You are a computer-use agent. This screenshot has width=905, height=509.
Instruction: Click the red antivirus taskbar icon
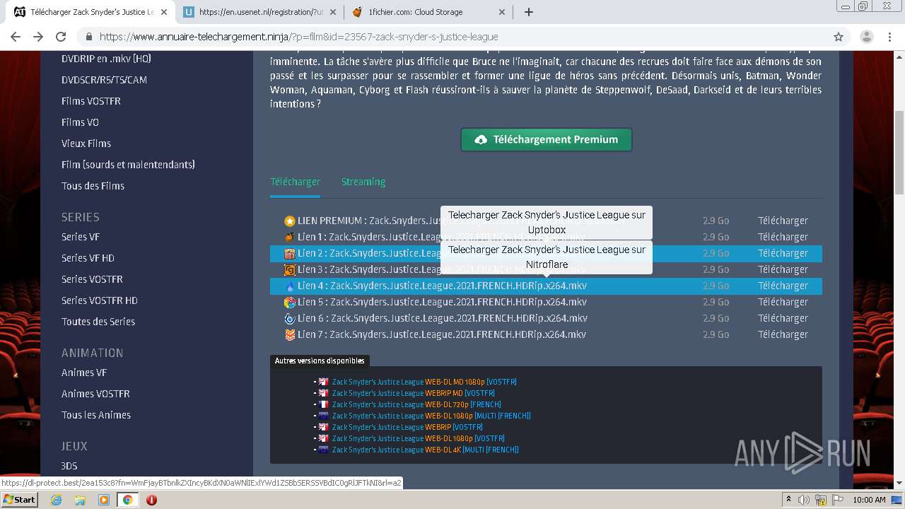coord(151,500)
